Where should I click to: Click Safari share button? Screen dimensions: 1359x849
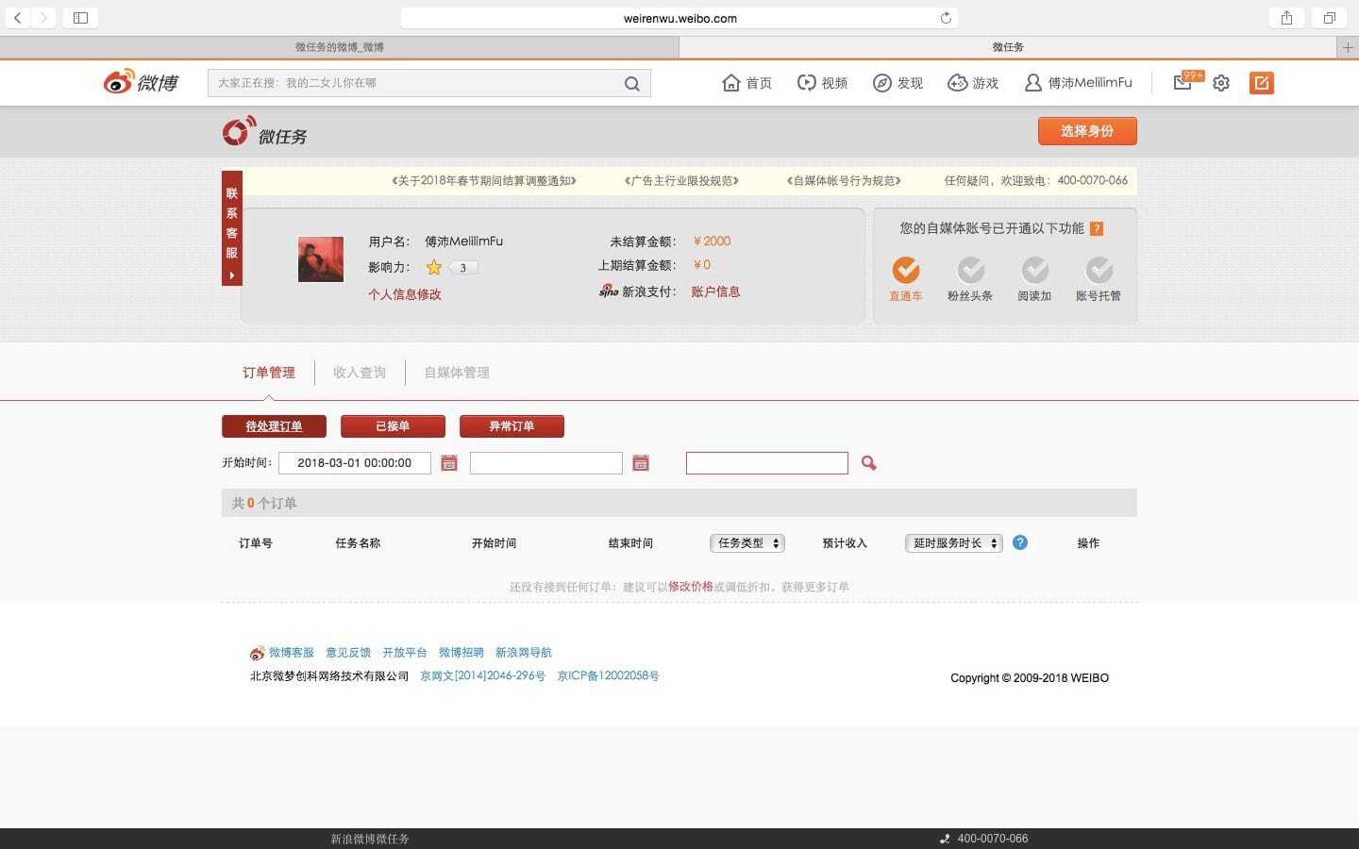pyautogui.click(x=1286, y=18)
